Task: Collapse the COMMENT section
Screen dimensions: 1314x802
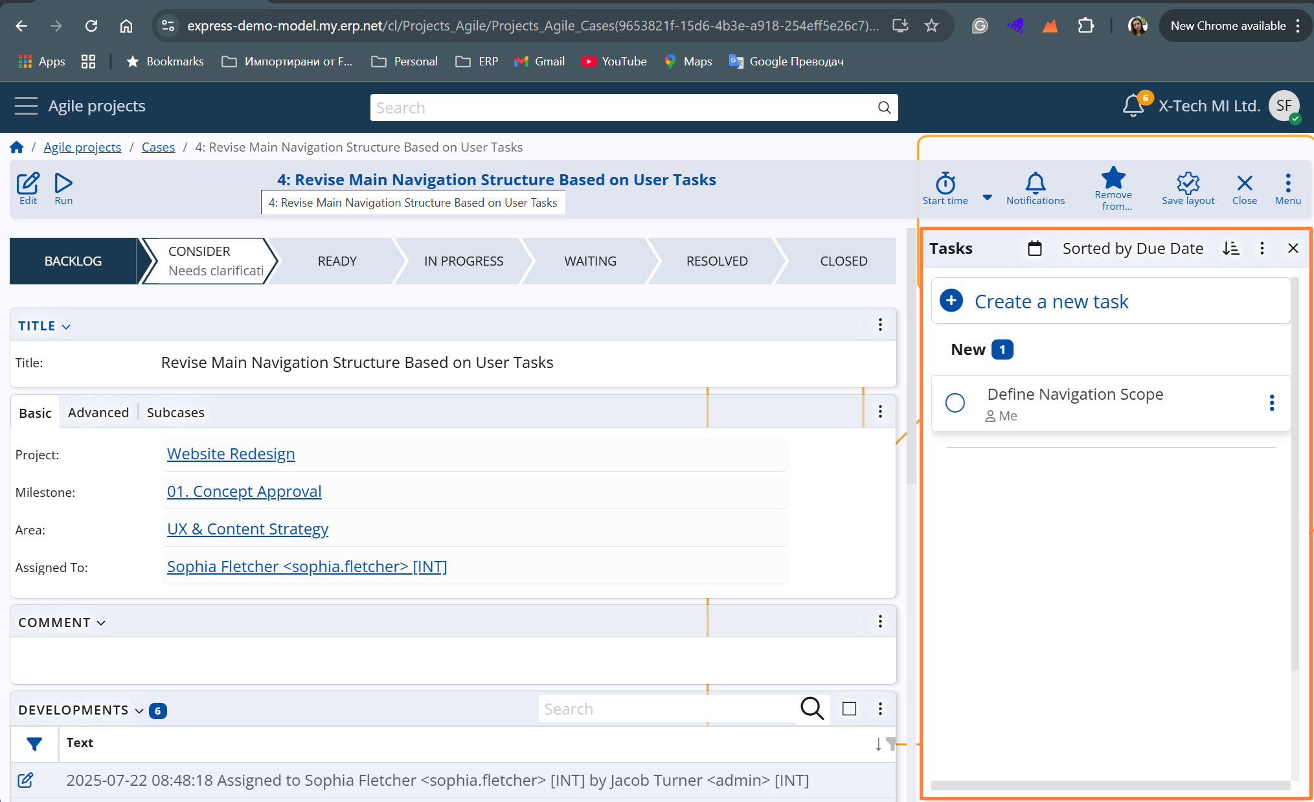Action: coord(101,623)
